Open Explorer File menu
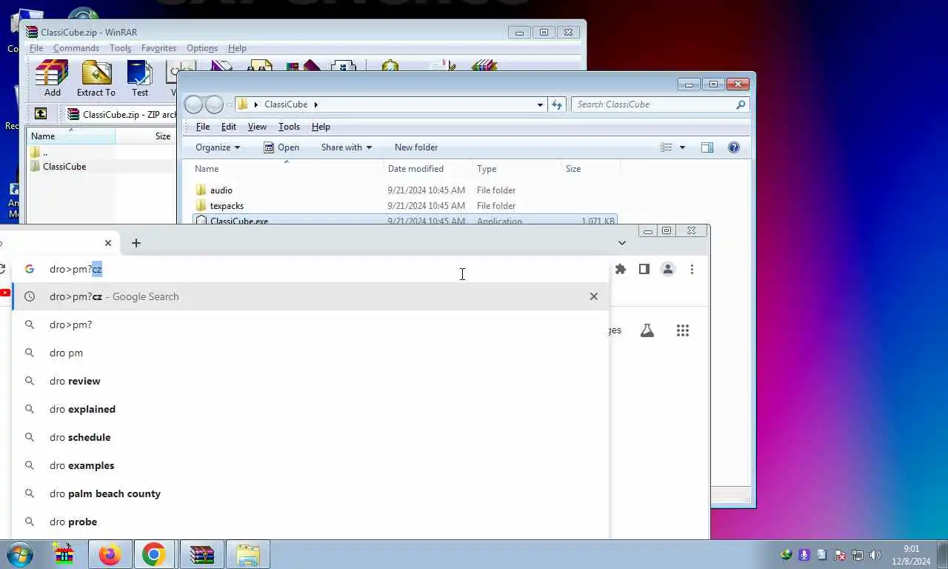The width and height of the screenshot is (948, 569). tap(202, 127)
